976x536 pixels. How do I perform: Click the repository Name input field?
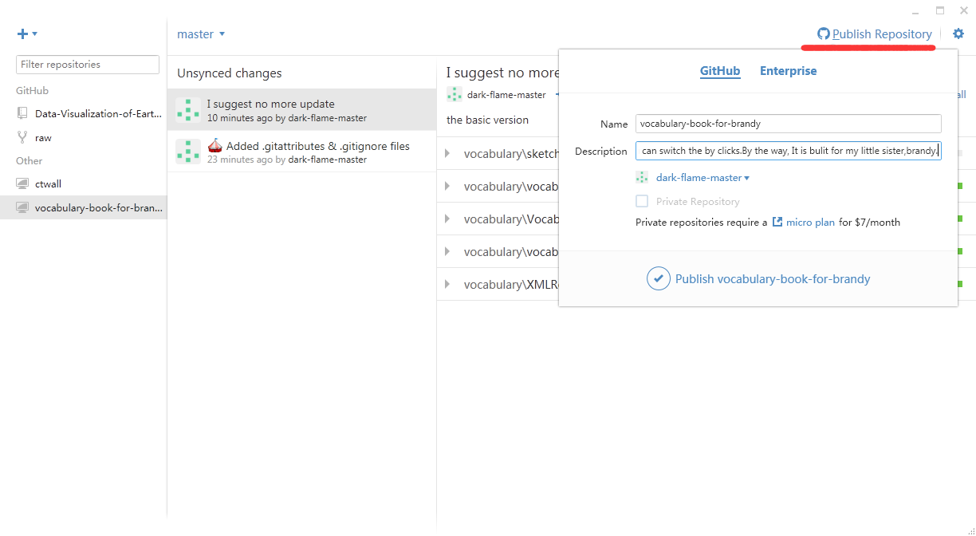[789, 124]
